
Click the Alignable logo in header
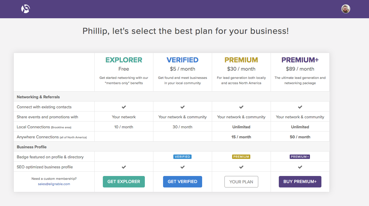(x=26, y=9)
